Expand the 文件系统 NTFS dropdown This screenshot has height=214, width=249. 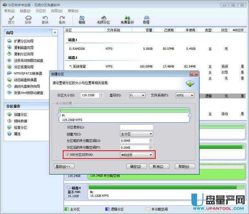(x=185, y=95)
